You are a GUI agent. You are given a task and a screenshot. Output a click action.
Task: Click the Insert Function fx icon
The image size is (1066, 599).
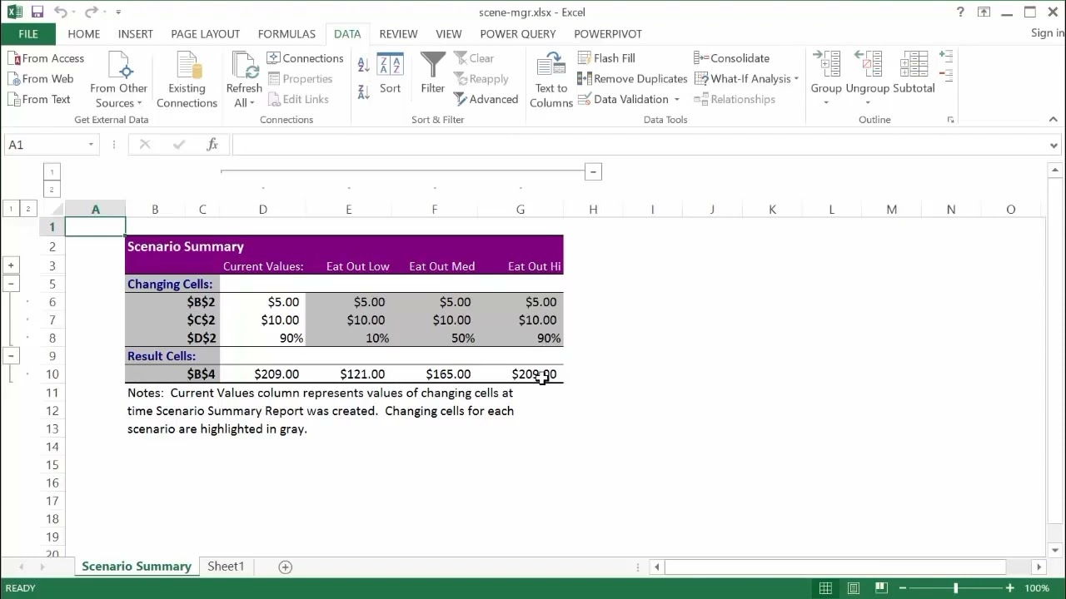coord(212,145)
